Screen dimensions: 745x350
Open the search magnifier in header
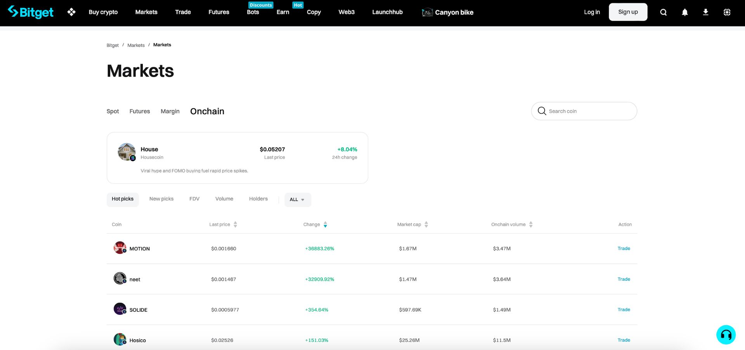664,12
